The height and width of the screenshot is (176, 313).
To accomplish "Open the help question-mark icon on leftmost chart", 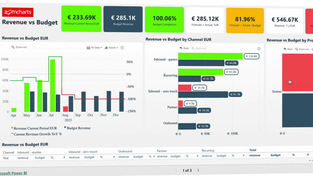I will coord(122,48).
